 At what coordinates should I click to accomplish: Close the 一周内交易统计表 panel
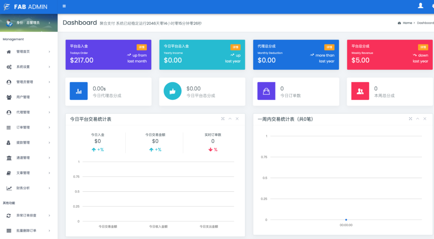[425, 119]
